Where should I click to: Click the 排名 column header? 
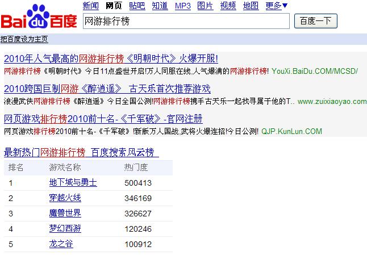[16, 168]
